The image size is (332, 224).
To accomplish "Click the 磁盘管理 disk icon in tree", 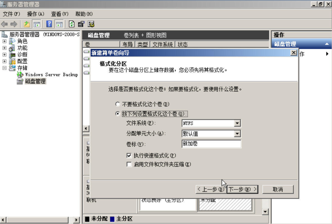I will [20, 81].
